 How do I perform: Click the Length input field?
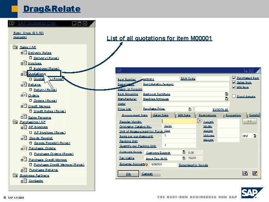[228, 122]
